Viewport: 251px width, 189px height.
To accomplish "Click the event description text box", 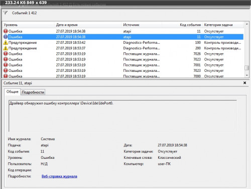I will (x=122, y=116).
